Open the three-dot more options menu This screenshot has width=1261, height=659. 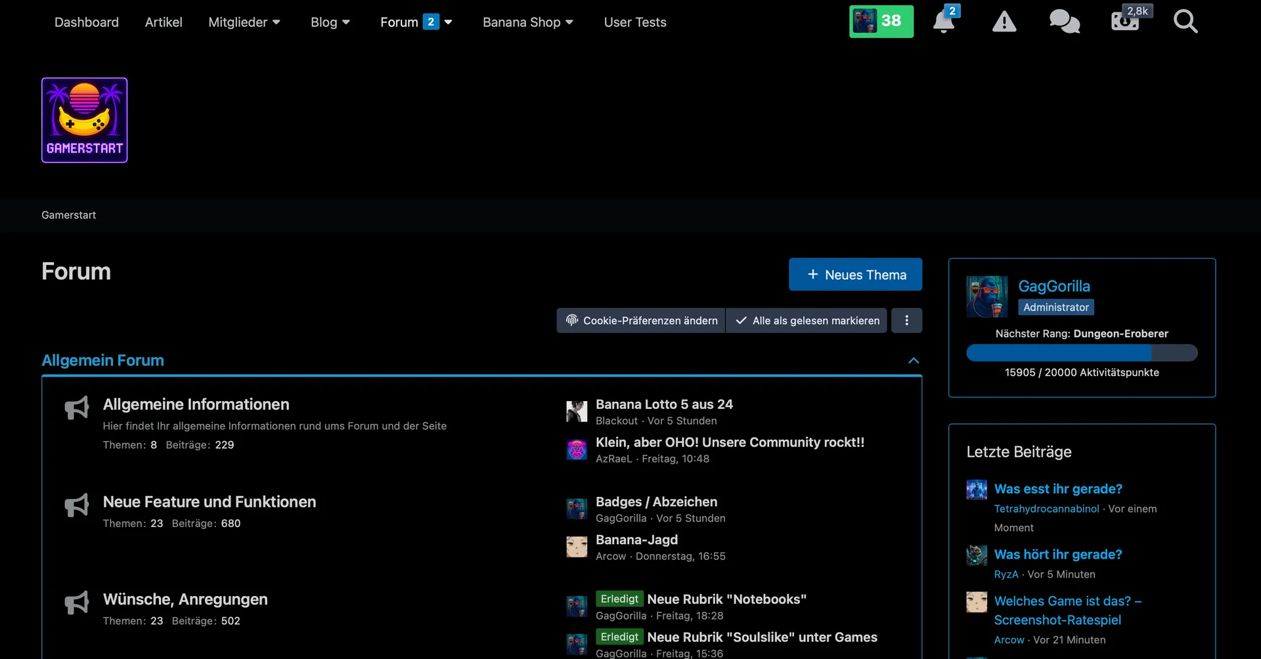point(906,320)
